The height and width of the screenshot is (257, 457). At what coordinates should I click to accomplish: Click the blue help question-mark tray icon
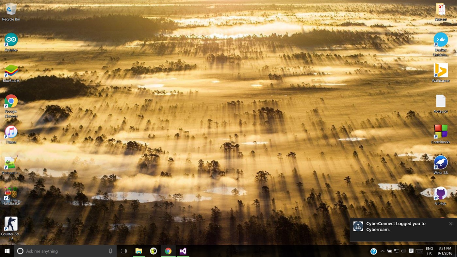[374, 251]
